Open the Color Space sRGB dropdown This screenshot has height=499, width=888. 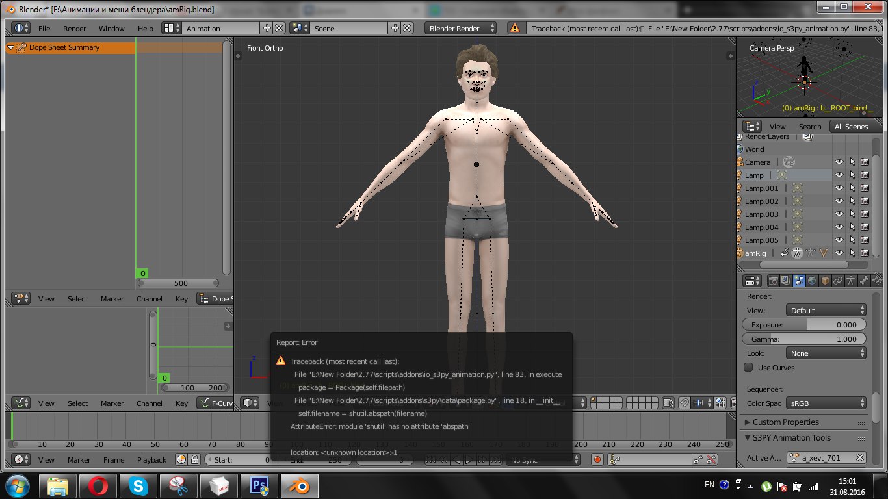click(826, 403)
